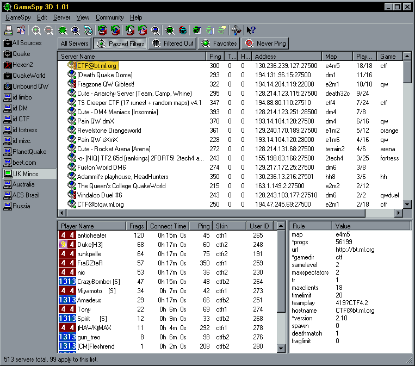
Task: Sort players by Connect Time header
Action: (168, 226)
